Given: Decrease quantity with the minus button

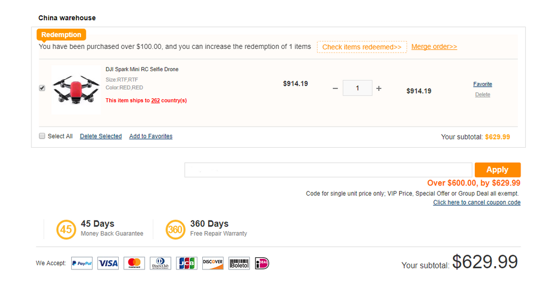Looking at the screenshot, I should (x=335, y=88).
